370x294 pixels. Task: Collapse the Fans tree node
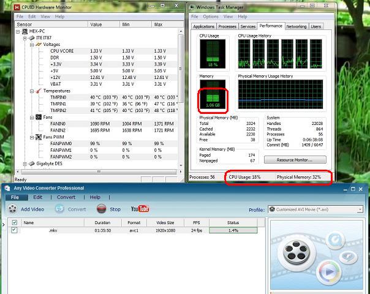(x=32, y=117)
